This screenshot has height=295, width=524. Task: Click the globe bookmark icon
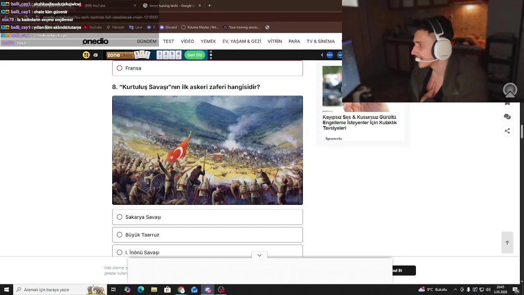click(x=267, y=27)
